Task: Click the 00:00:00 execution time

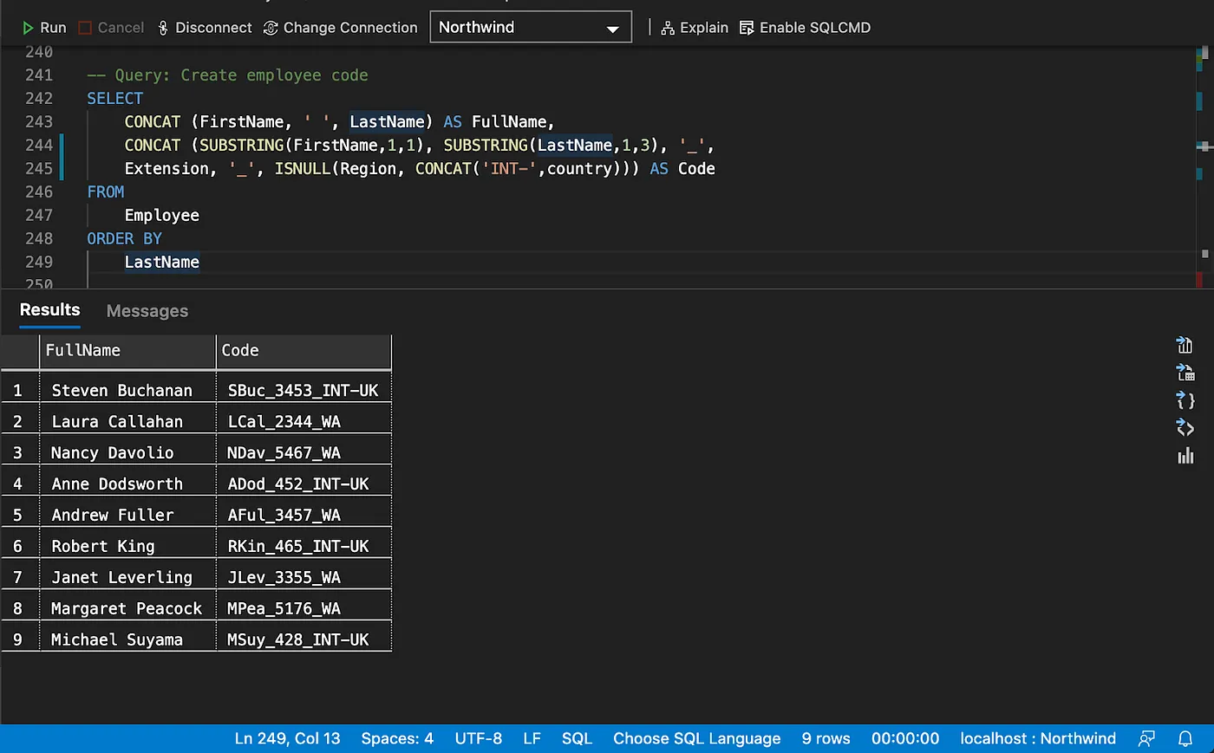Action: (x=905, y=739)
